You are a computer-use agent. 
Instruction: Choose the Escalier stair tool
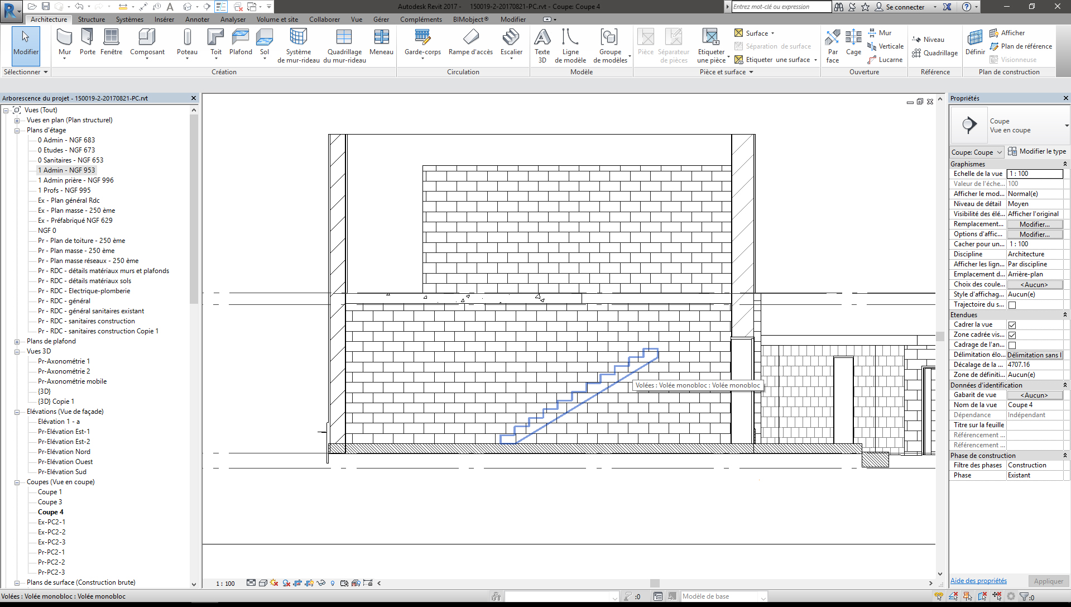tap(511, 44)
